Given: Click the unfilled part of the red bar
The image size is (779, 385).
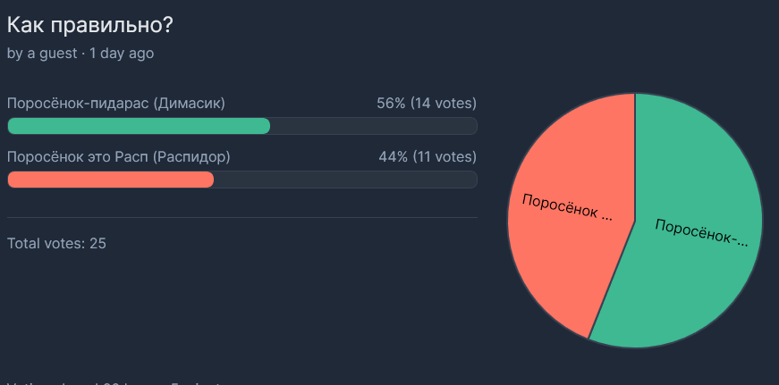Looking at the screenshot, I should (x=345, y=180).
